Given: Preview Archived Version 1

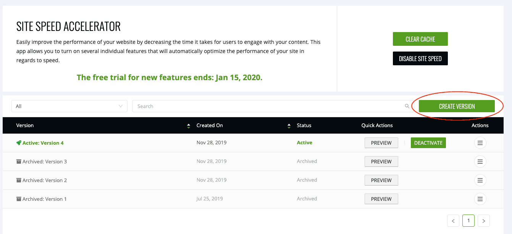Looking at the screenshot, I should [x=381, y=199].
